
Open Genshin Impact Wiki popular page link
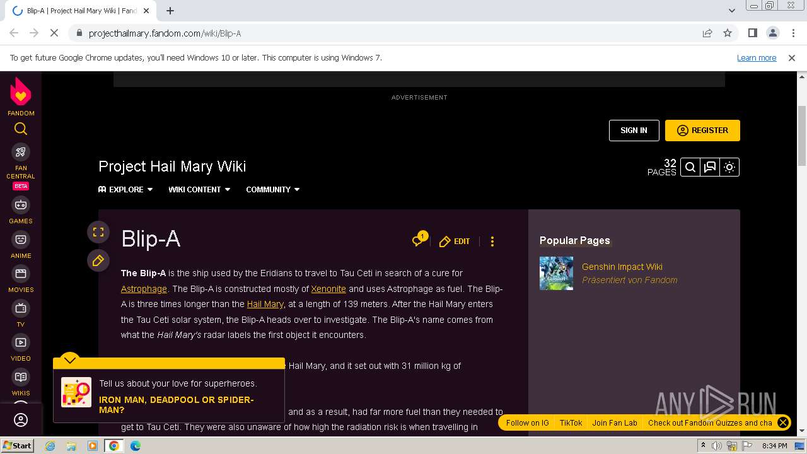point(622,267)
